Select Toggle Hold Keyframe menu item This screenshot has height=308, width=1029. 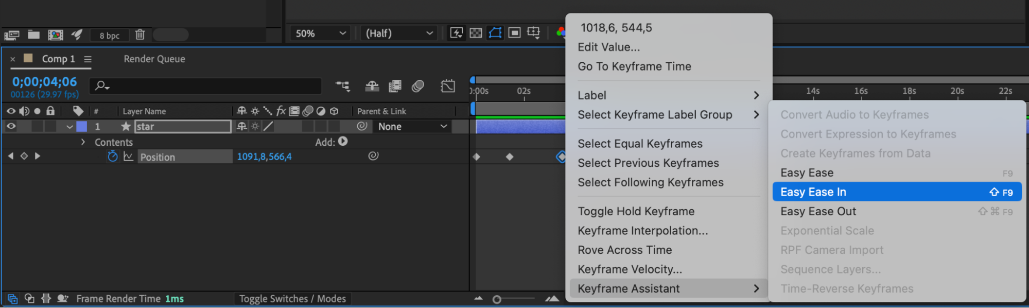[636, 211]
